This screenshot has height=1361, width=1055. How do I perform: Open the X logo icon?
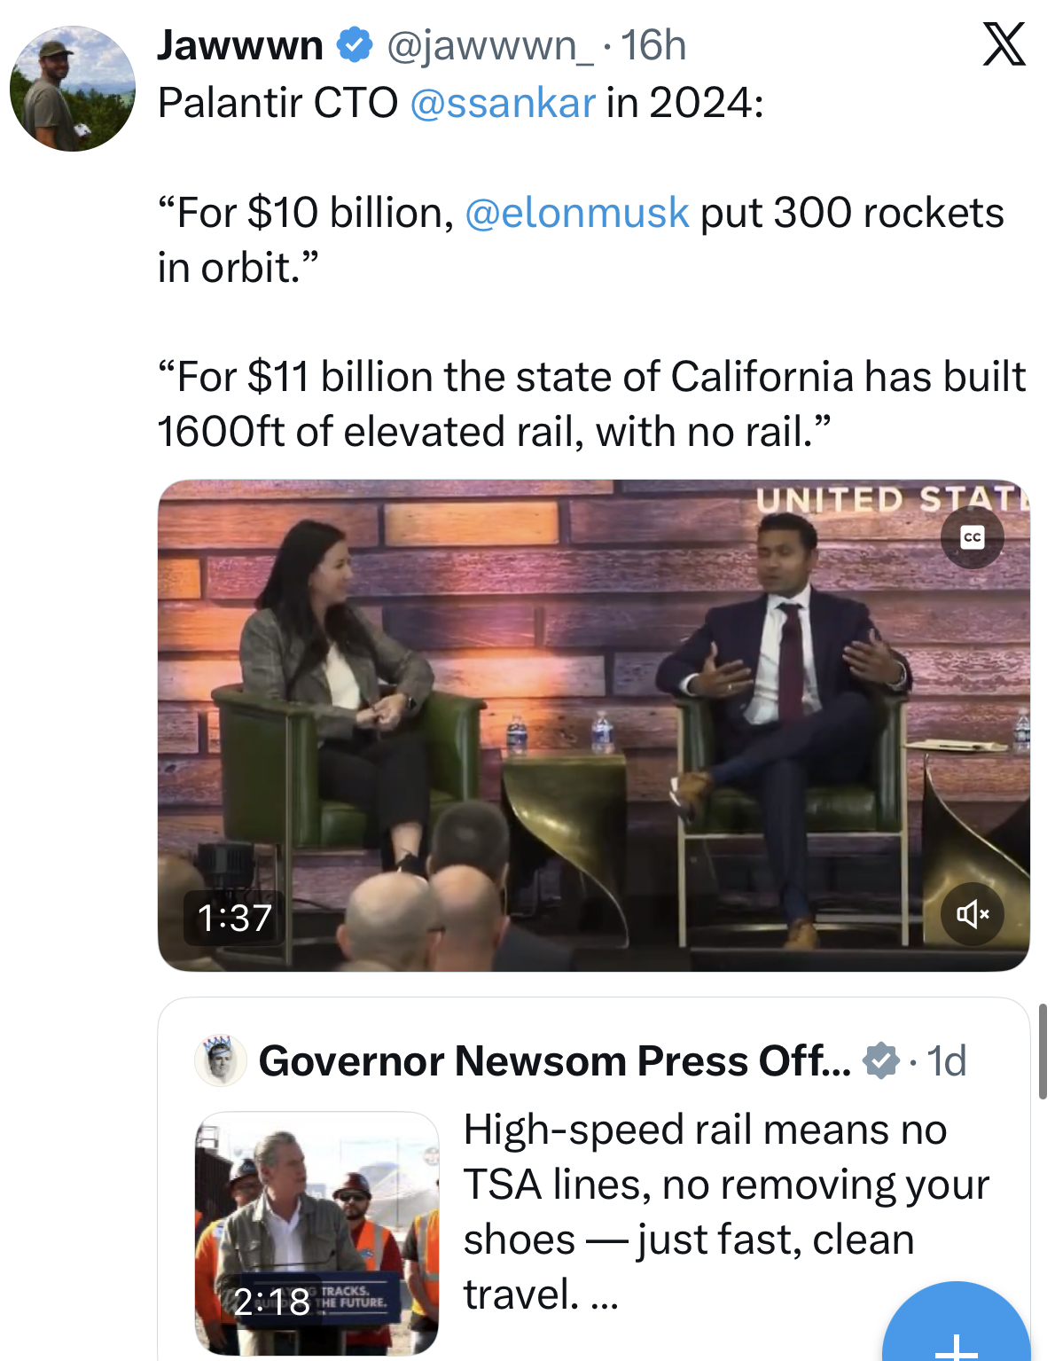tap(1004, 45)
